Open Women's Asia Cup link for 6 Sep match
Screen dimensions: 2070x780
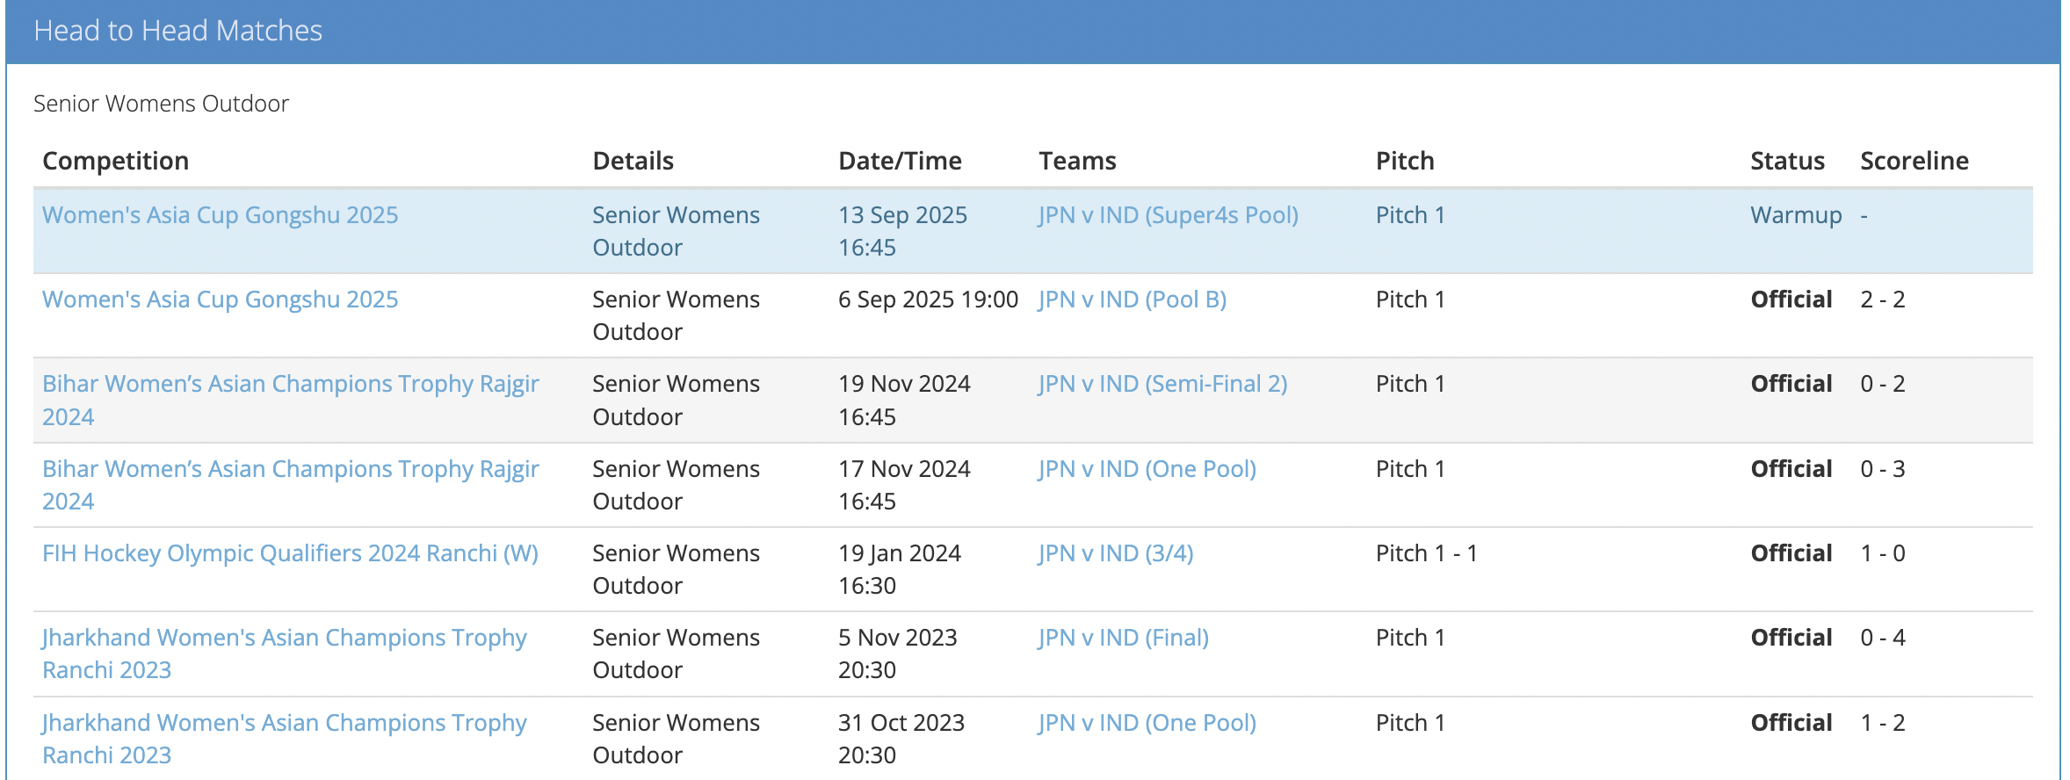pos(220,300)
